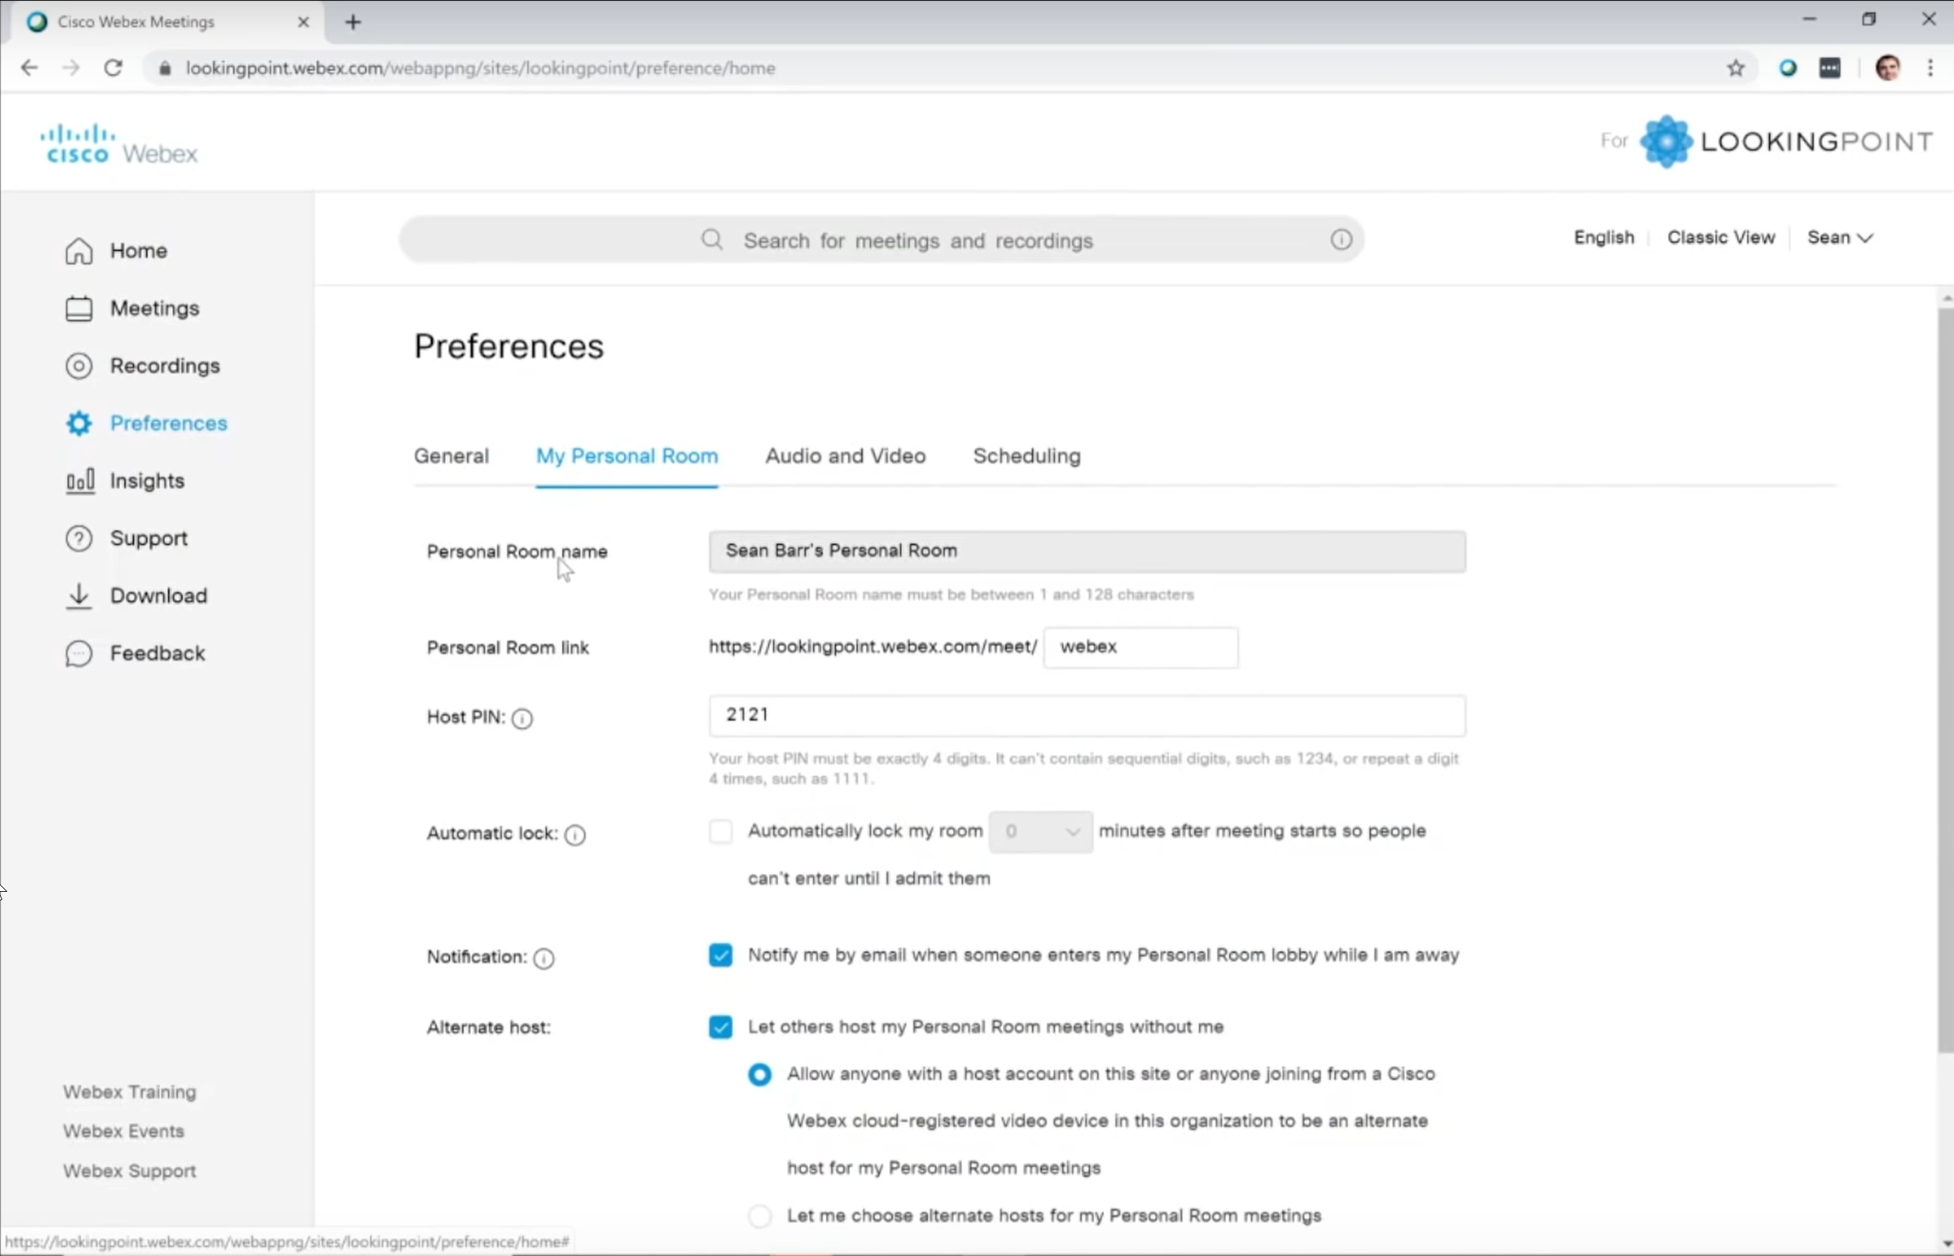This screenshot has width=1954, height=1256.
Task: Toggle the Automatic lock checkbox
Action: (x=721, y=830)
